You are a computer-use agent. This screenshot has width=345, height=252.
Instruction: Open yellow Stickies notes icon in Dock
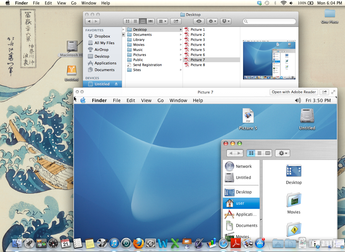tap(90, 243)
